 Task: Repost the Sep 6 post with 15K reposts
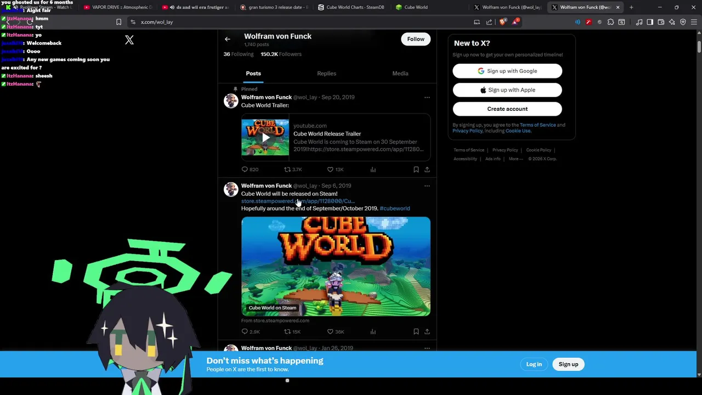click(x=292, y=331)
